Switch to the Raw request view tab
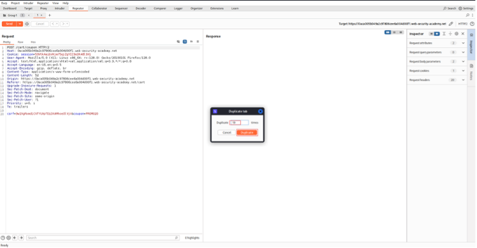Screen dimensions: 477x248 pyautogui.click(x=20, y=42)
